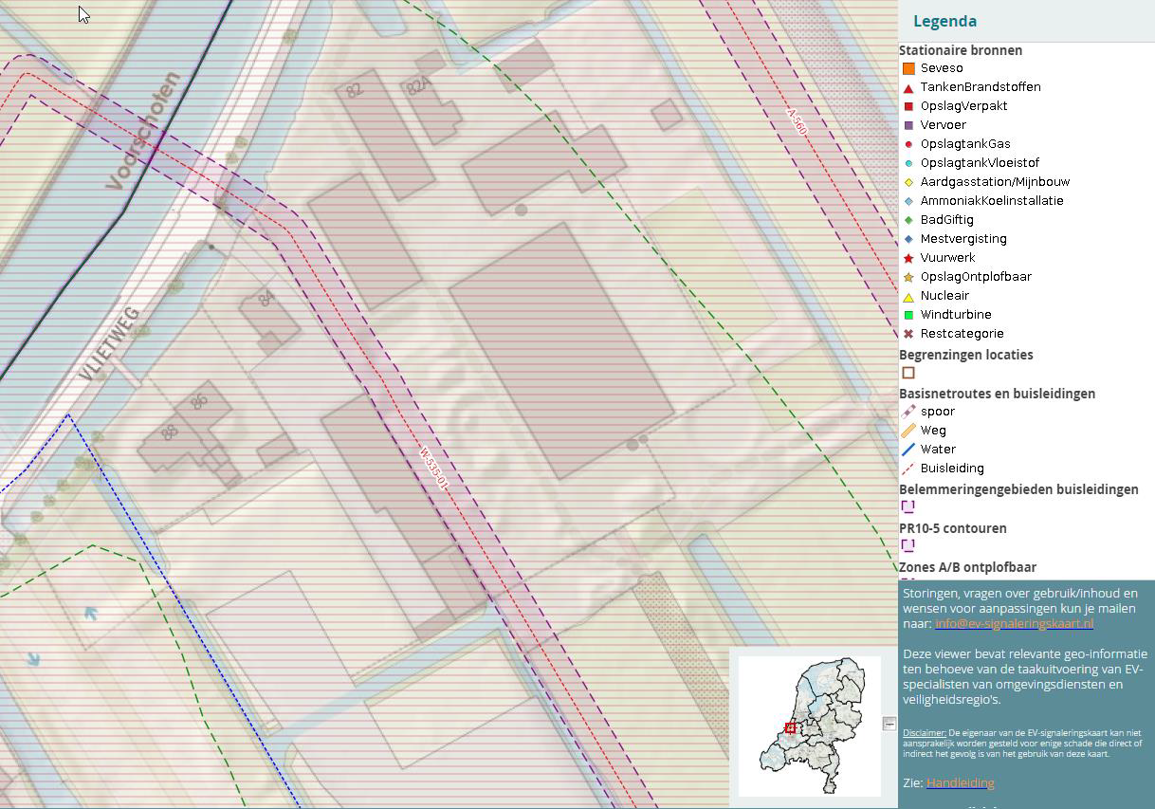Click the Basisnetroutes en buisleidingen heading
The image size is (1155, 809).
(997, 394)
